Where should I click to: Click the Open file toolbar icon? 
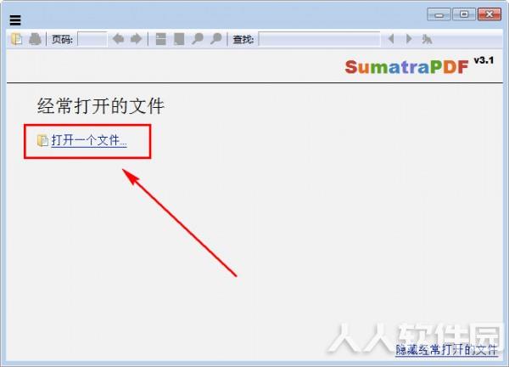click(17, 39)
